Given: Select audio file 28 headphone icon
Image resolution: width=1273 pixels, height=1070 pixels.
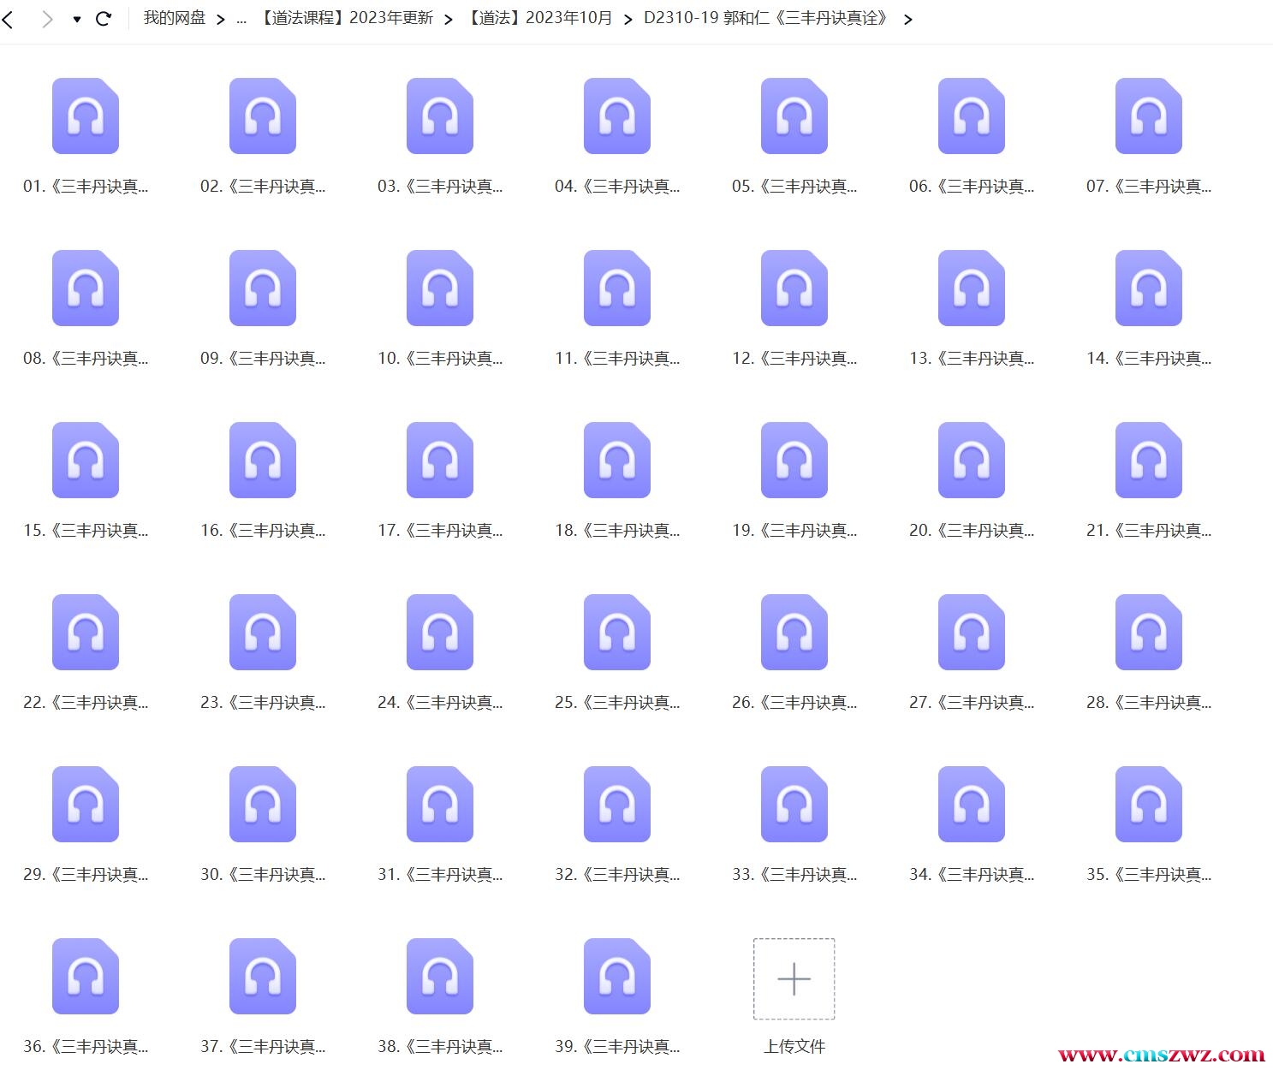Looking at the screenshot, I should coord(1148,633).
